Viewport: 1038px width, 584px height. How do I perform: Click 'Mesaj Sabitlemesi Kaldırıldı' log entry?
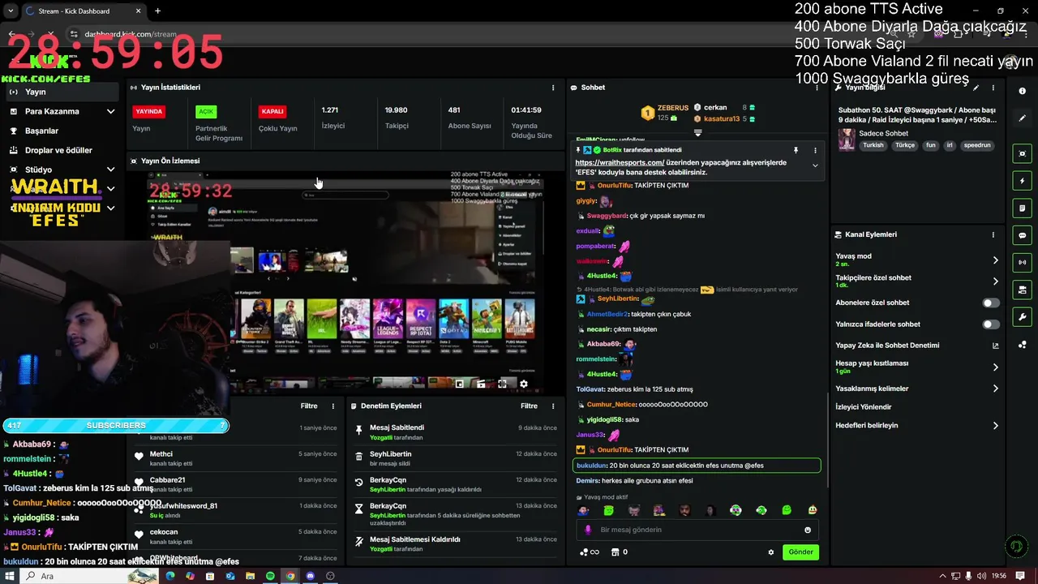click(x=456, y=543)
